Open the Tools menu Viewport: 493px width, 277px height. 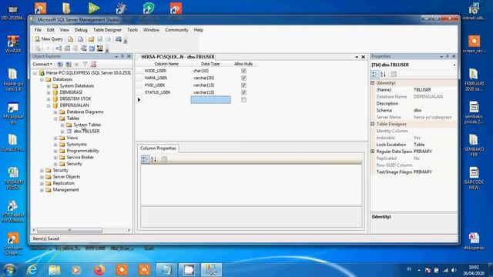pyautogui.click(x=132, y=30)
